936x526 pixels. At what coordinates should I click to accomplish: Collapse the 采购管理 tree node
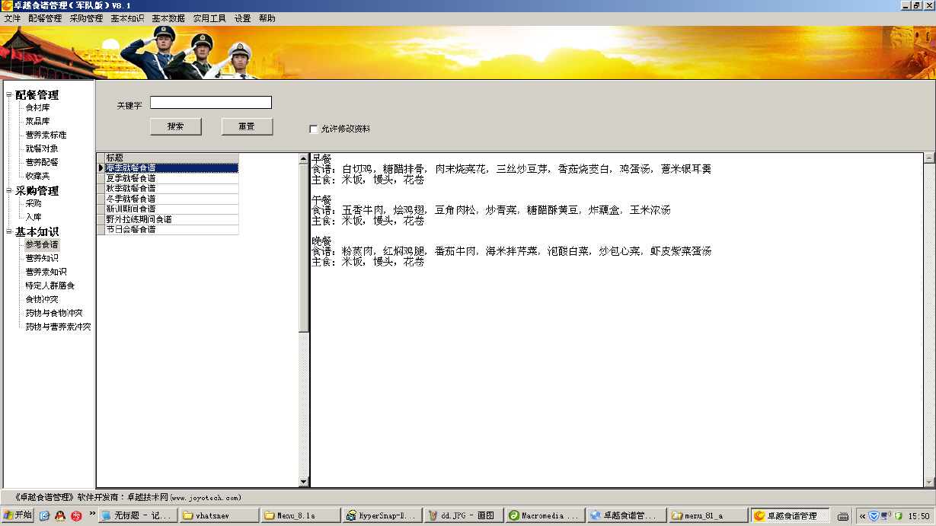tap(9, 191)
